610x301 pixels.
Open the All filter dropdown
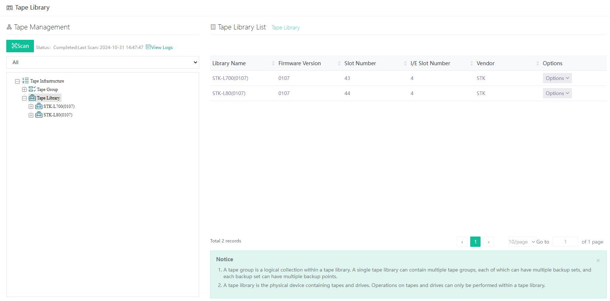[103, 62]
